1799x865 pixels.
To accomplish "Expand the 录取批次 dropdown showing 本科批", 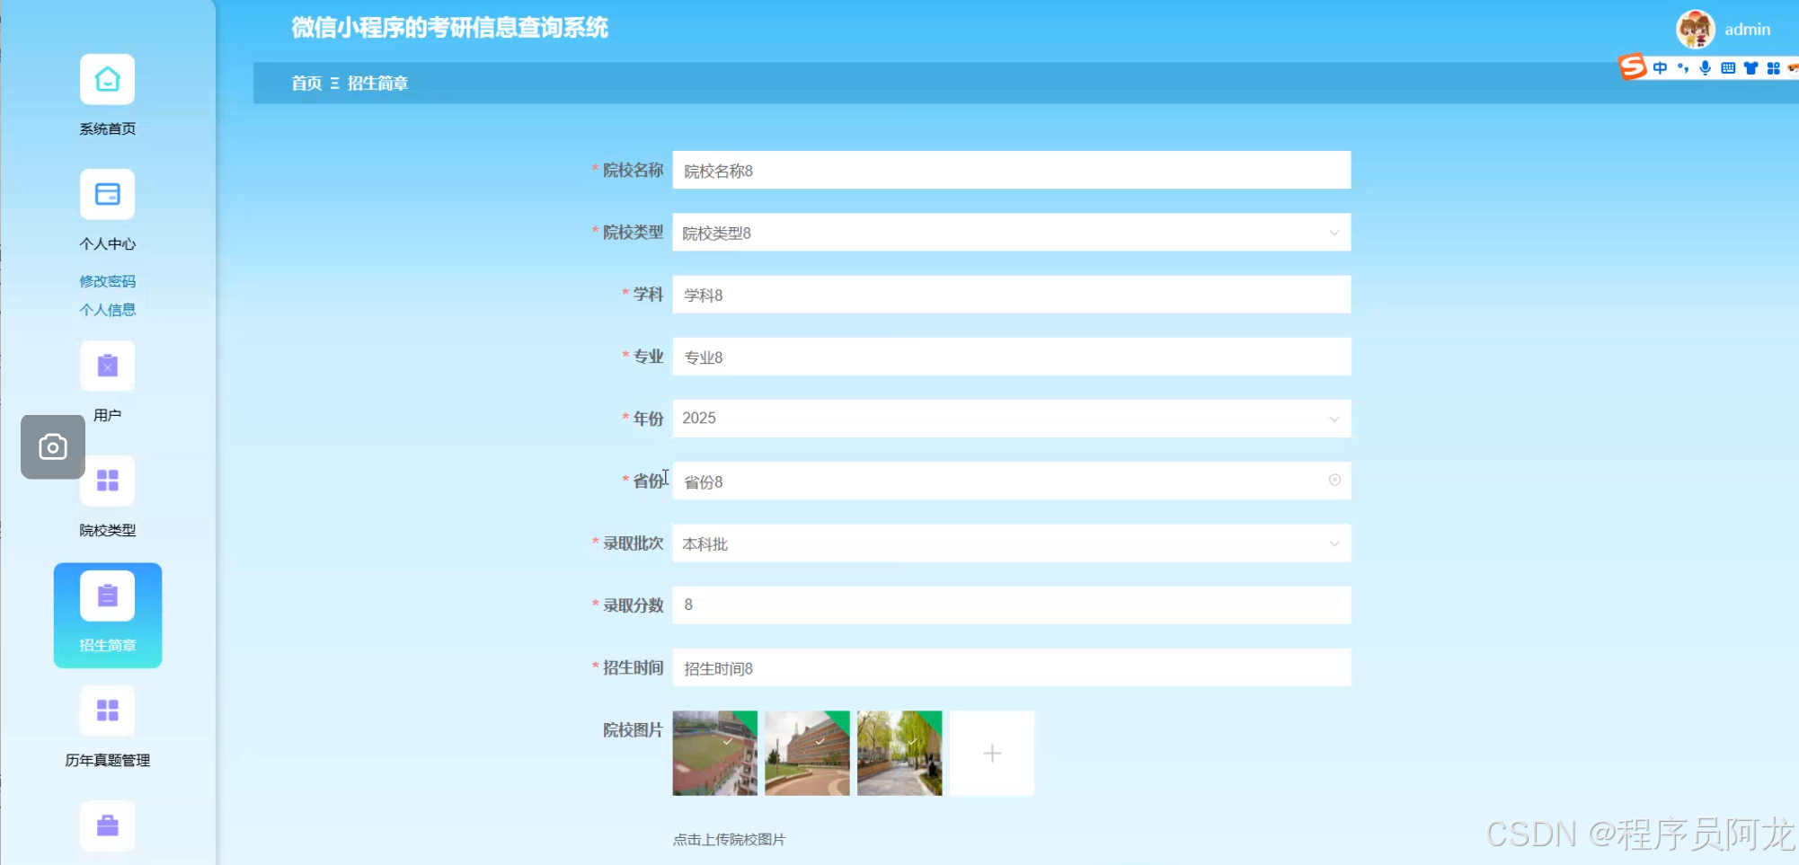I will coord(1334,543).
